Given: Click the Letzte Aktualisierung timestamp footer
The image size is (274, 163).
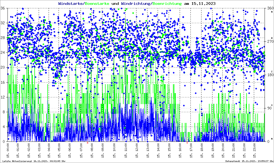Looking at the screenshot, I should [x=34, y=161].
